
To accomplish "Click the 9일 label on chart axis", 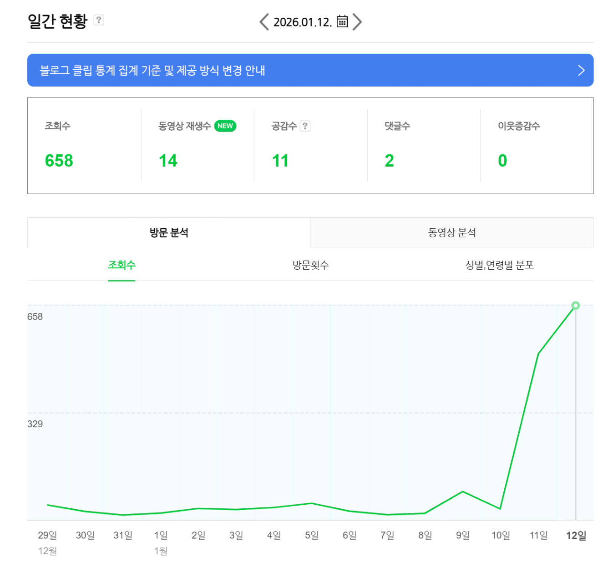I will [463, 535].
